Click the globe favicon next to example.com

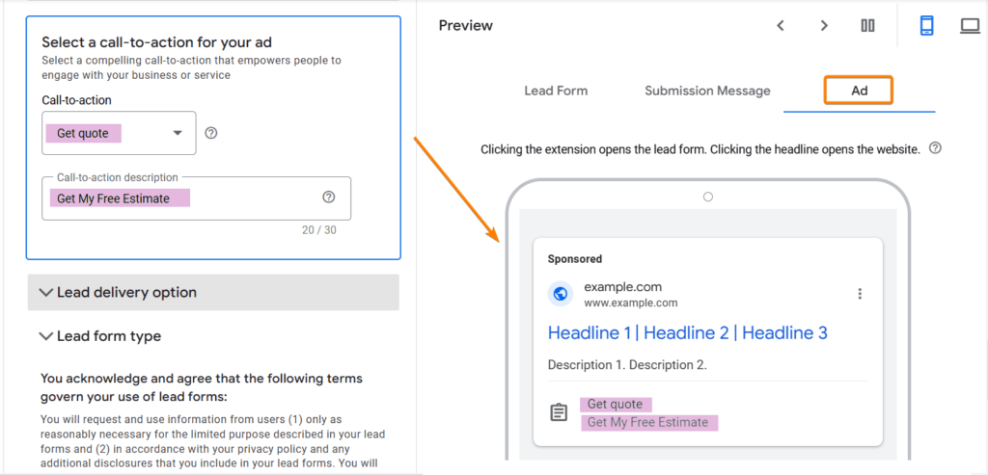tap(561, 294)
